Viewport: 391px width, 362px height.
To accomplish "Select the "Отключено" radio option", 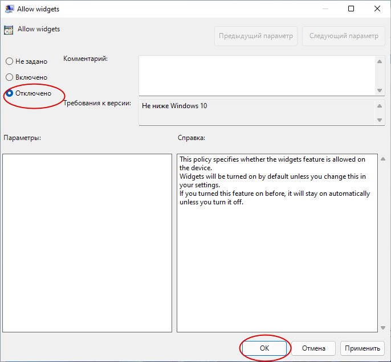I will point(28,93).
